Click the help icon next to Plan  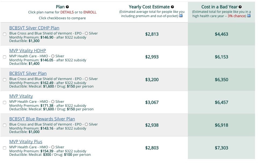(67, 7)
